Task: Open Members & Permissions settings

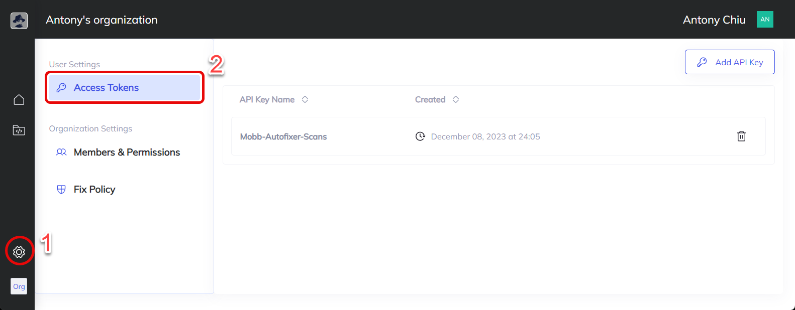Action: (127, 152)
